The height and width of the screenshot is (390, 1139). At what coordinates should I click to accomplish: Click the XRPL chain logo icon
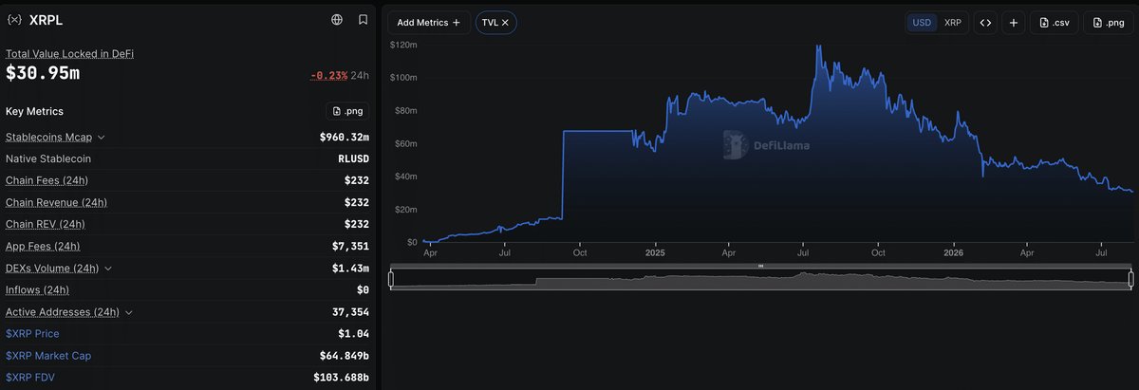[14, 19]
